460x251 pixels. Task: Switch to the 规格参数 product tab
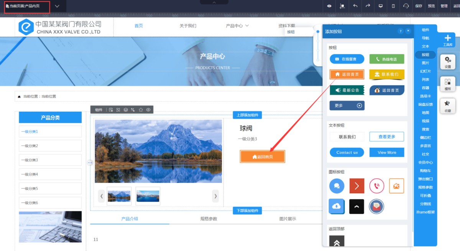pos(209,219)
